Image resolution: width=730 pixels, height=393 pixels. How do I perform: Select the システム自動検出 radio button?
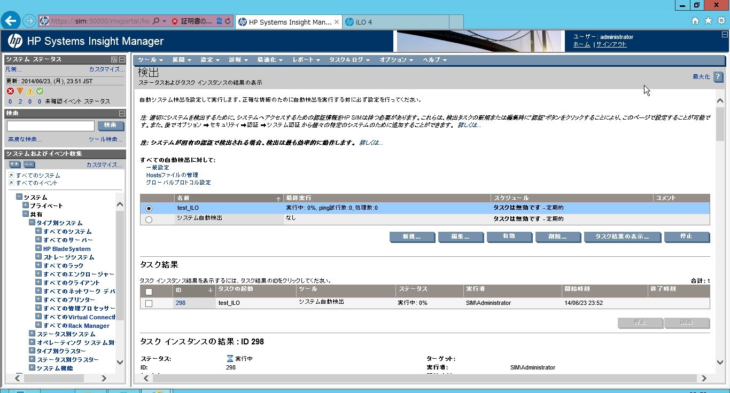click(149, 219)
